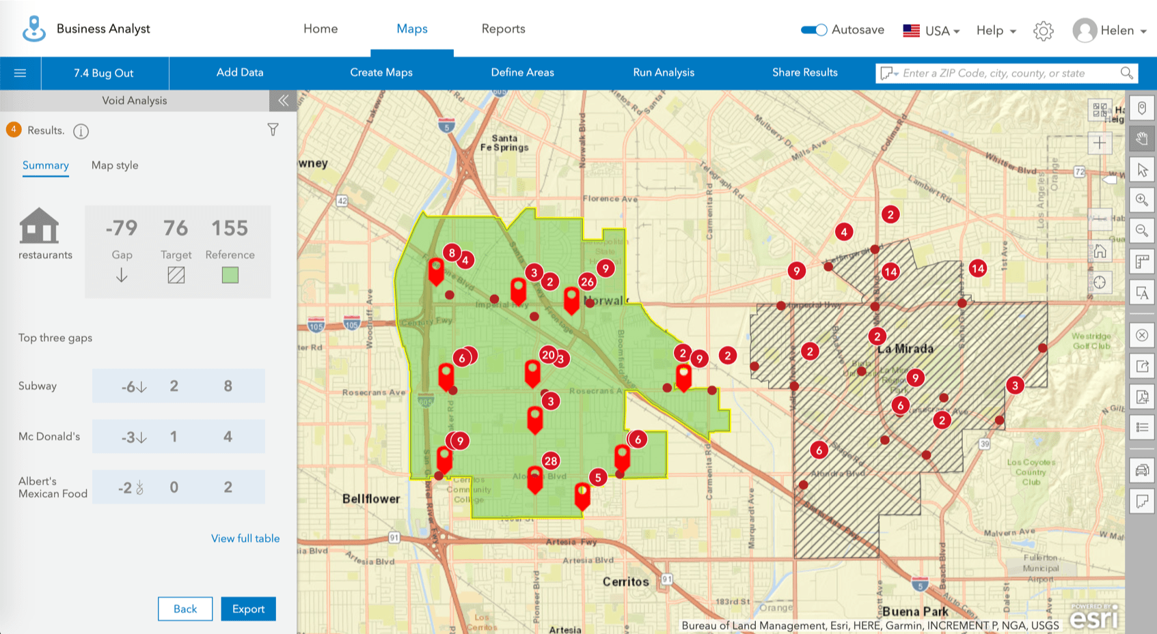Image resolution: width=1157 pixels, height=634 pixels.
Task: Open the hamburger menu in the blue bar
Action: (21, 73)
